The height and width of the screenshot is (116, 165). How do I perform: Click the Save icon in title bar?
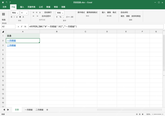[3, 2]
